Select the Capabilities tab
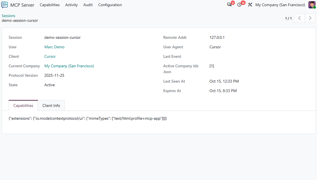The width and height of the screenshot is (317, 180). pos(23,106)
